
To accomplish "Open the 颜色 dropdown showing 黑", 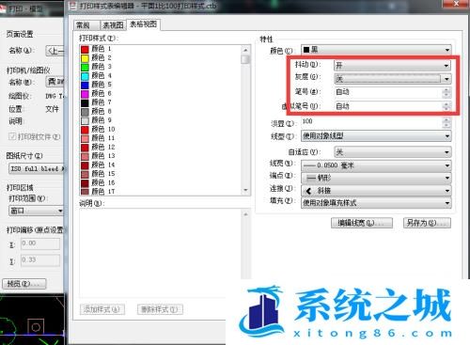I will pyautogui.click(x=376, y=50).
